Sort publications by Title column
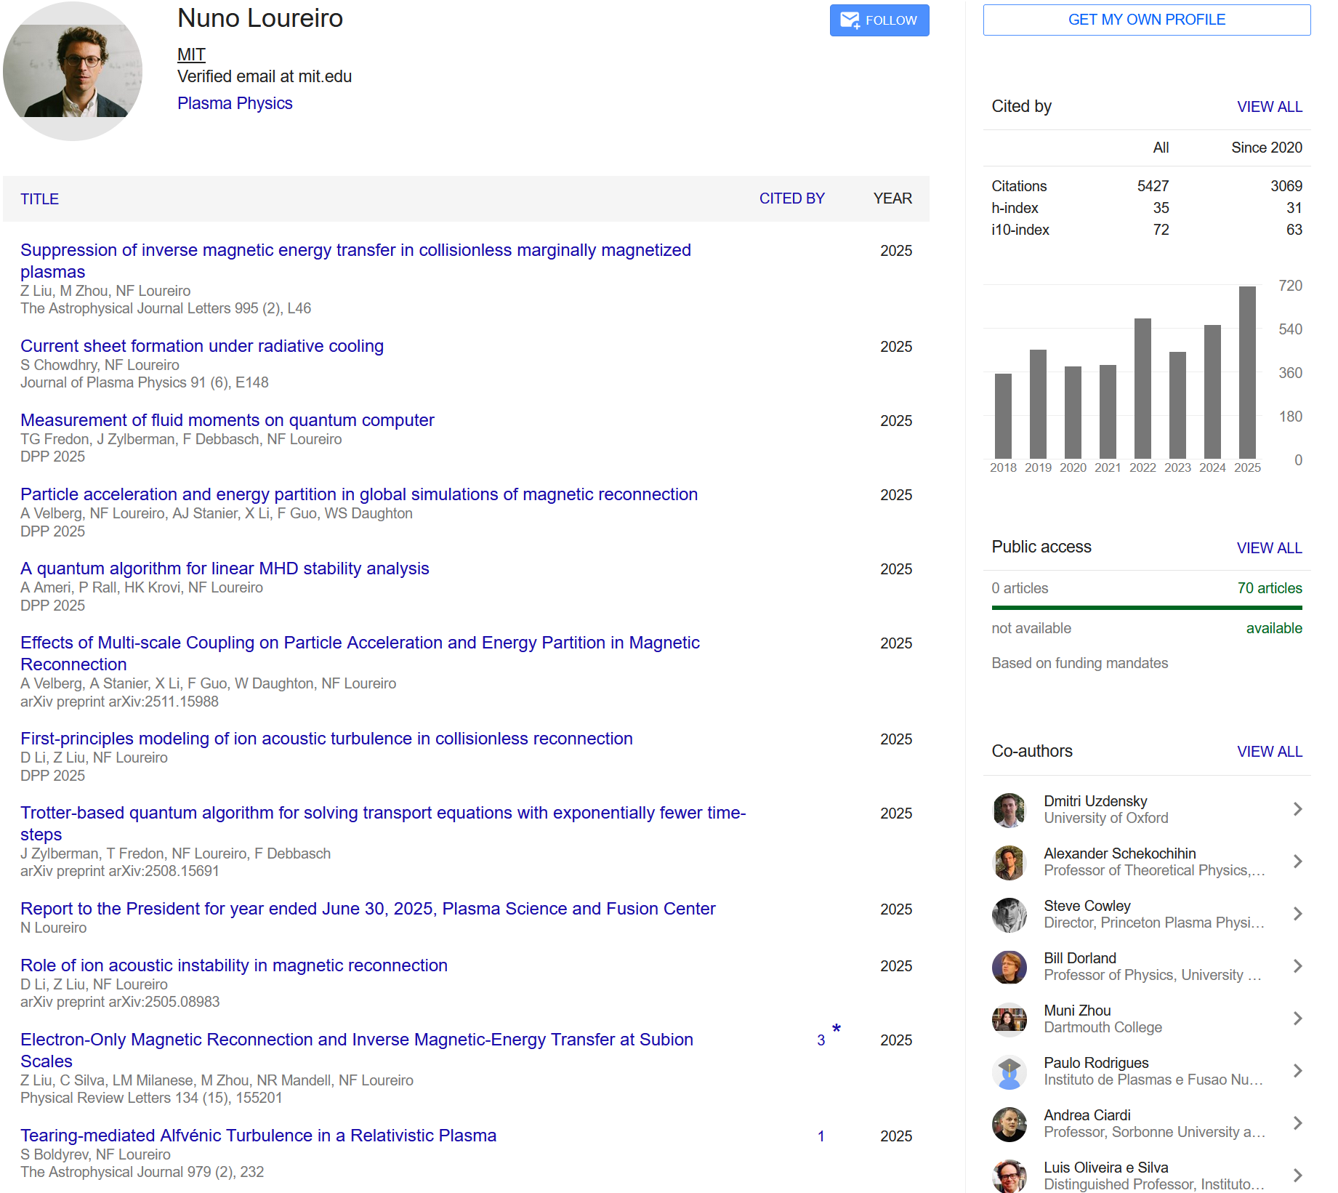The height and width of the screenshot is (1193, 1338). 39,199
